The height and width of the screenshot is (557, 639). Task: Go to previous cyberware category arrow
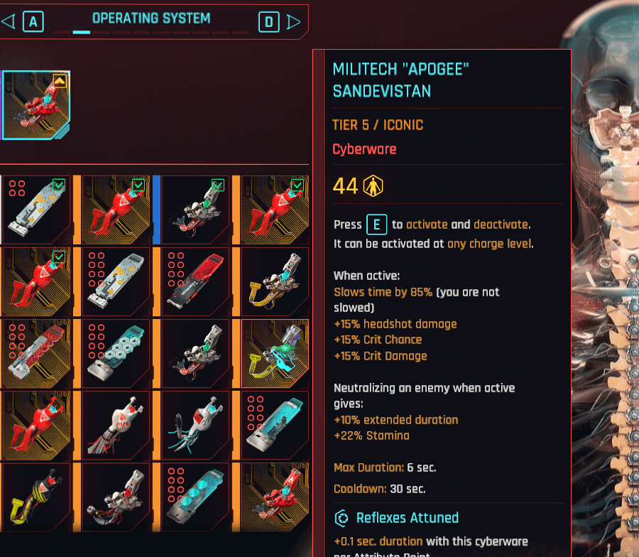[8, 21]
